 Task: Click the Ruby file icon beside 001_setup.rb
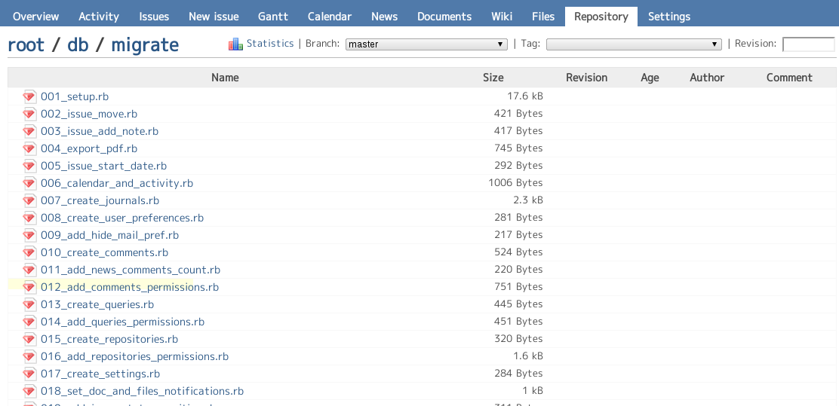(x=29, y=96)
